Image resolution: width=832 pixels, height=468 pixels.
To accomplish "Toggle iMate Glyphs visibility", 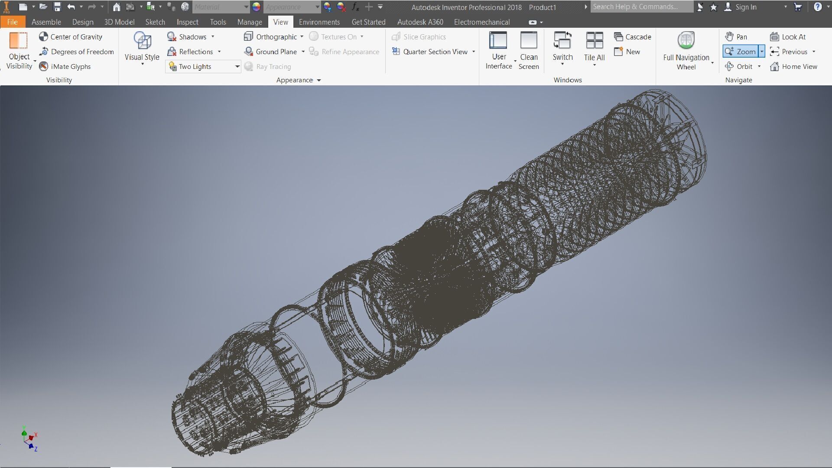I will pos(65,66).
